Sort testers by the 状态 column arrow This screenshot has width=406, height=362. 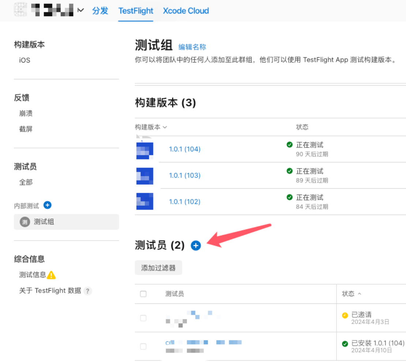(360, 294)
